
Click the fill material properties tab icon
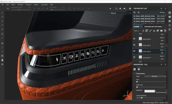pos(139,69)
